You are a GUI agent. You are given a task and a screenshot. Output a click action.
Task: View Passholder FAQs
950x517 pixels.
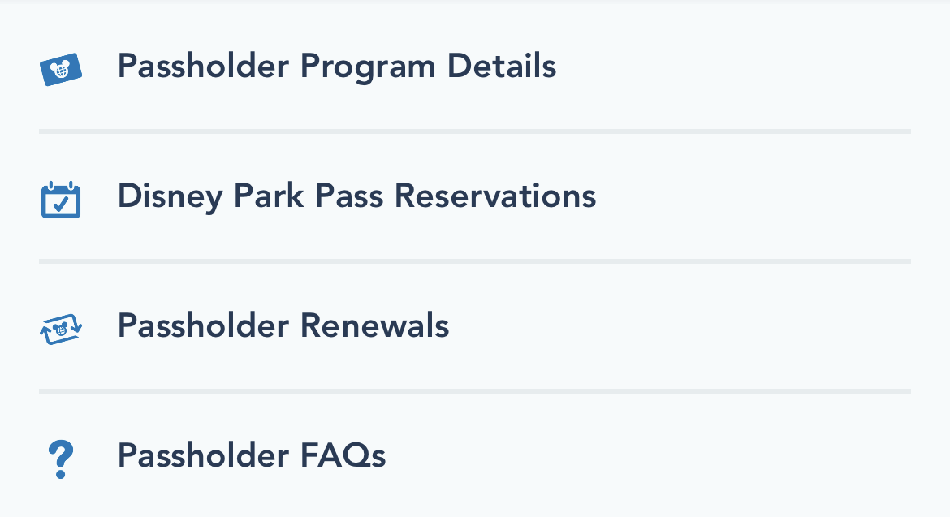pyautogui.click(x=252, y=456)
